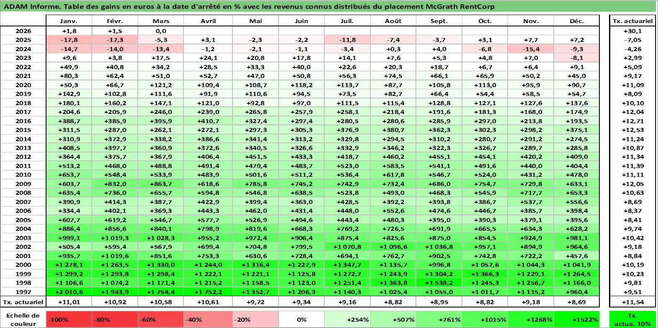Select the Tx. actuariel label in bottom row
Screen dimensions: 658x328
[23, 302]
